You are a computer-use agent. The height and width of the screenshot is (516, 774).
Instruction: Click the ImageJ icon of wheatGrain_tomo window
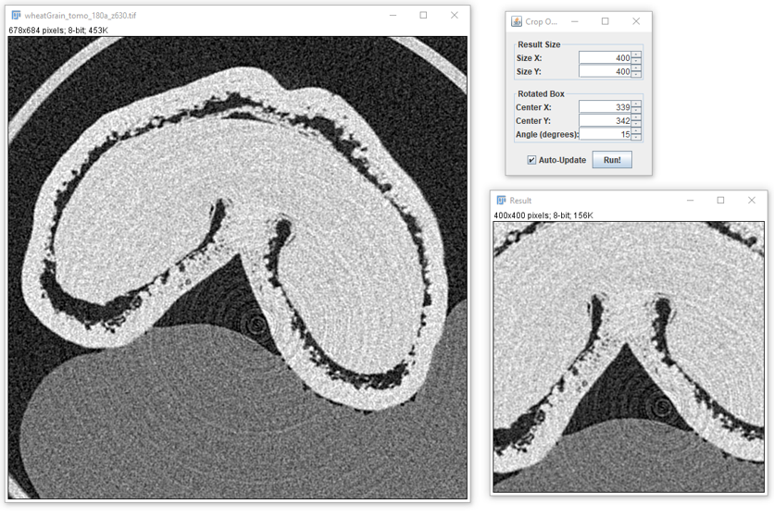click(x=16, y=16)
